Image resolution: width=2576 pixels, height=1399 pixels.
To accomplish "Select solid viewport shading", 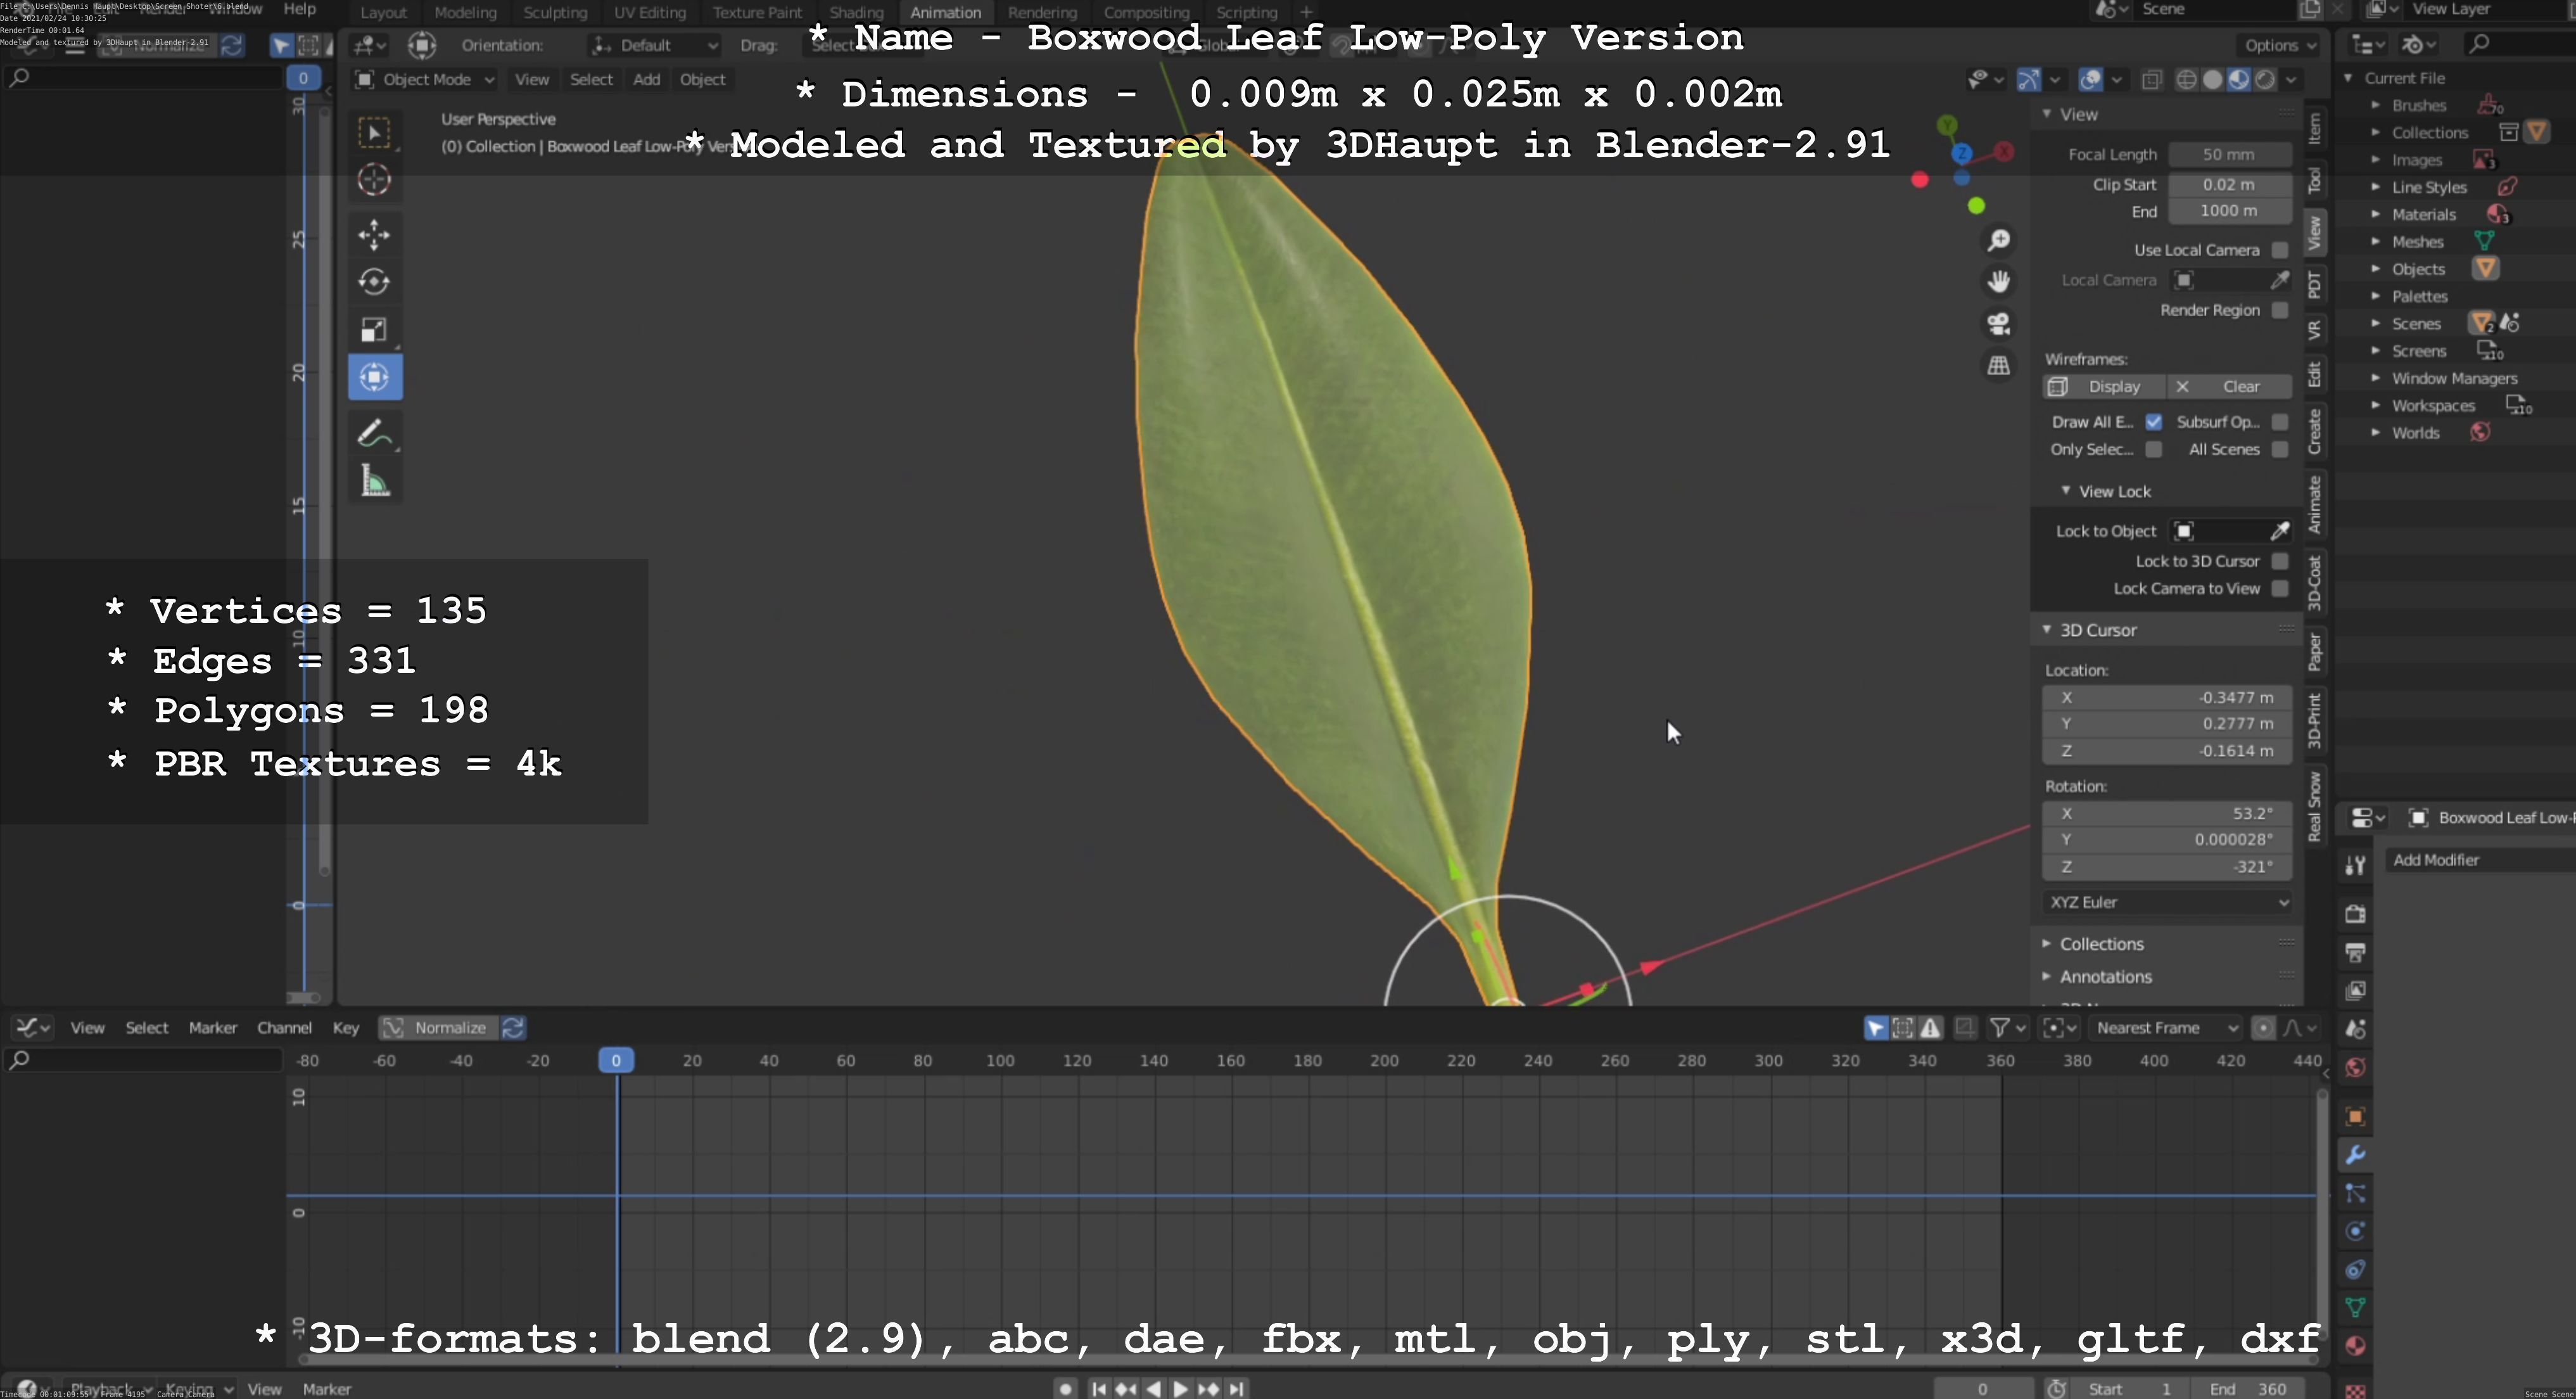I will click(x=2213, y=80).
